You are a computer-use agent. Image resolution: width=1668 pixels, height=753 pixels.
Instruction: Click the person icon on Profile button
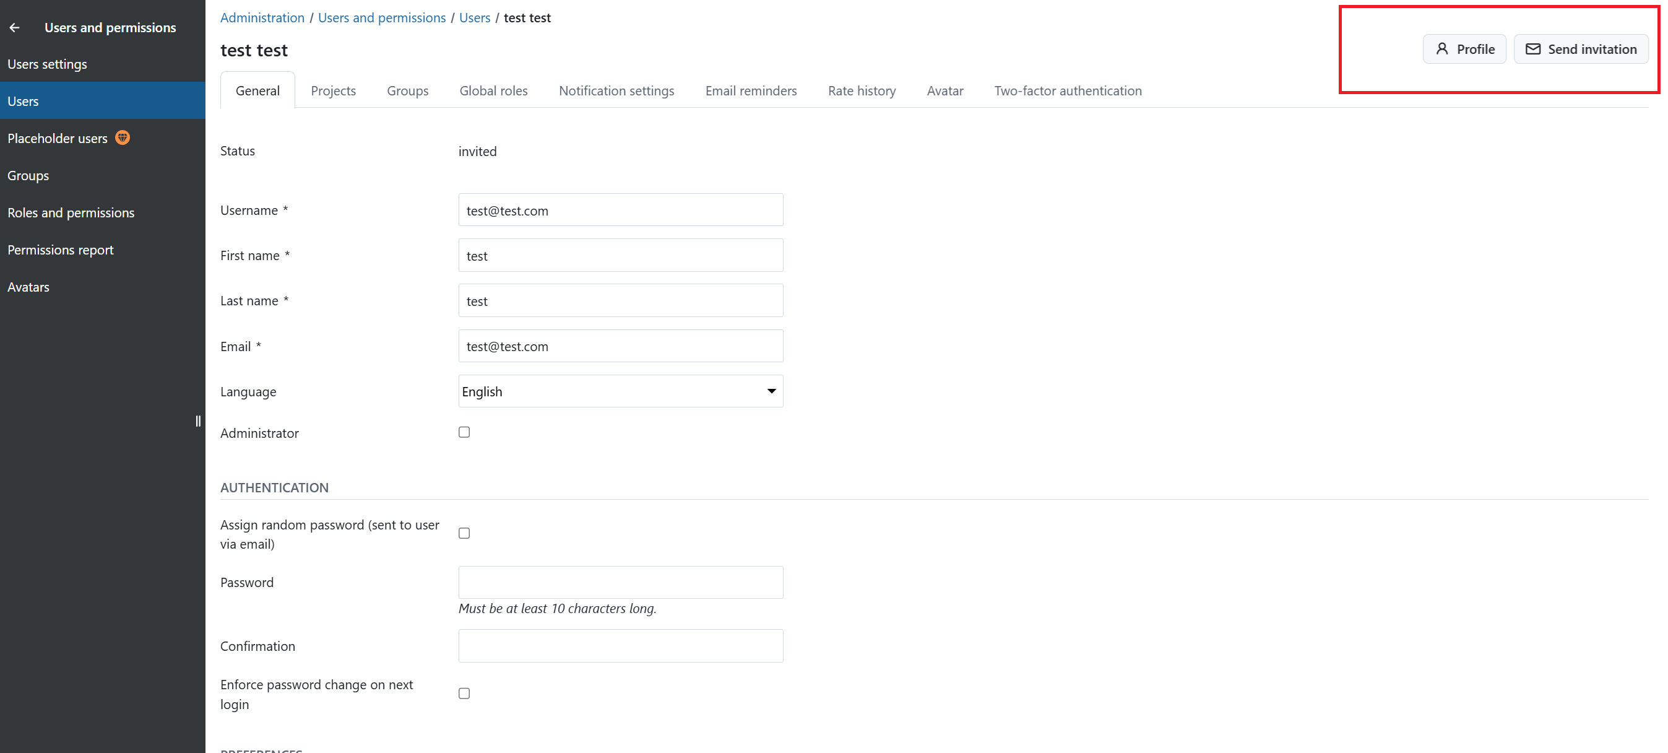click(x=1441, y=48)
